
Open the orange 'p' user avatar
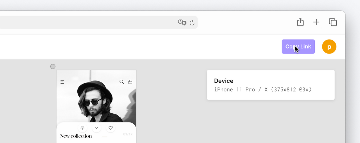[329, 47]
